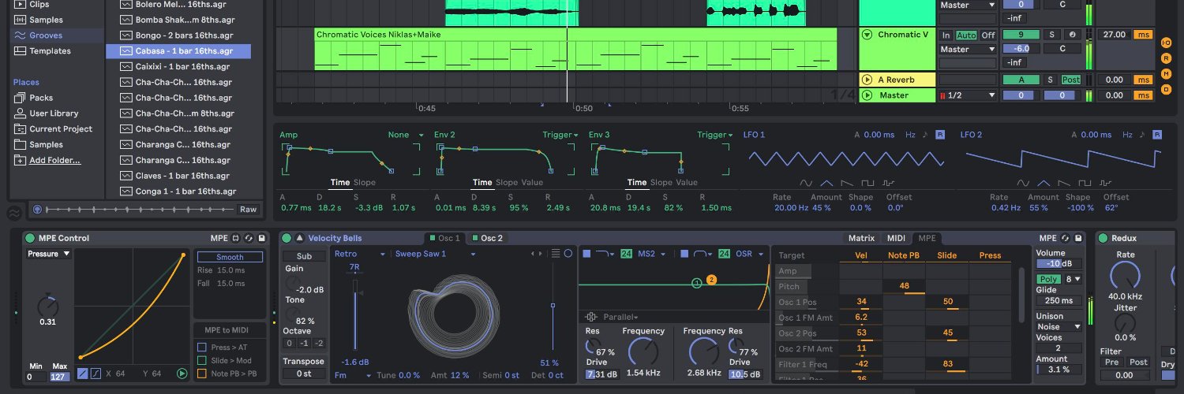Select Grooves in the browser sidebar
This screenshot has width=1184, height=394.
pos(46,35)
